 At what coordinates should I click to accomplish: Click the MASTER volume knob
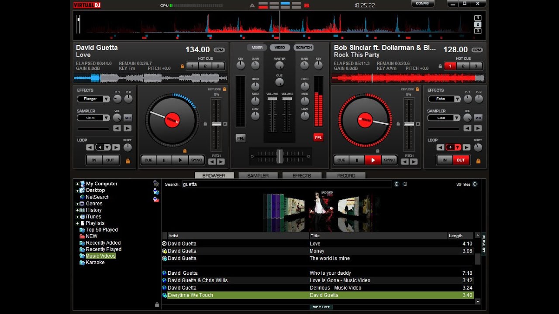tap(279, 65)
